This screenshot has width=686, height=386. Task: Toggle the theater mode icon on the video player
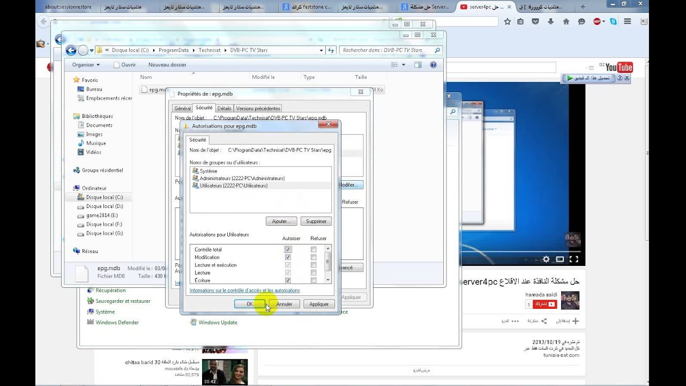pyautogui.click(x=560, y=259)
